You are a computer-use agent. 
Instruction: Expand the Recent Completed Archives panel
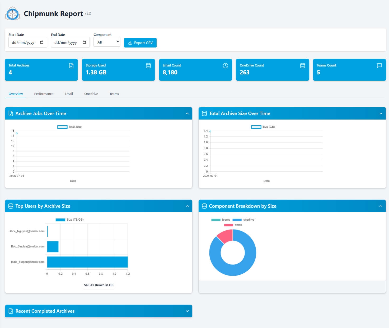point(187,311)
